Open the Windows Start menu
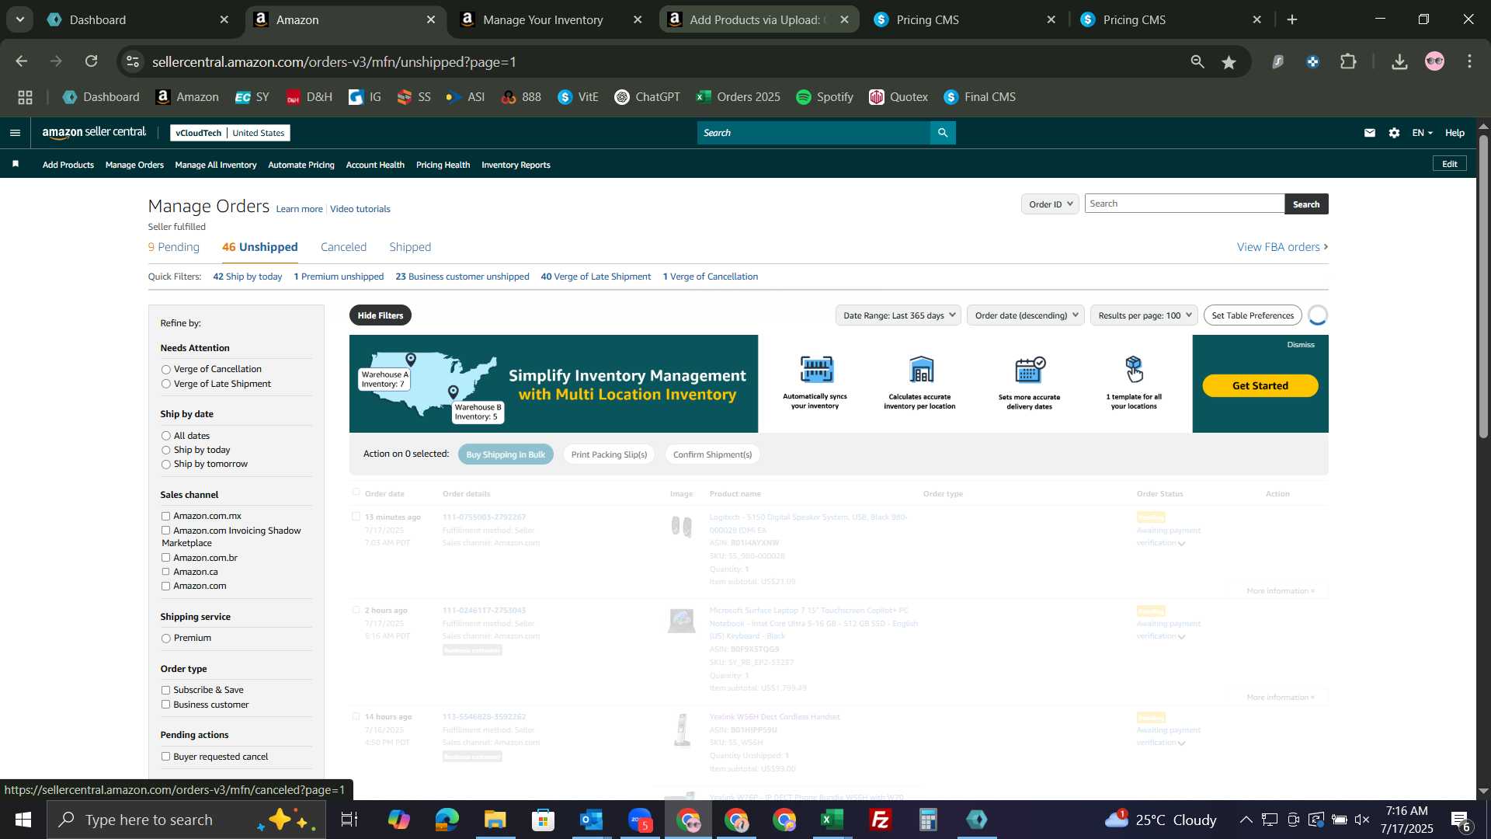1491x839 pixels. [23, 820]
